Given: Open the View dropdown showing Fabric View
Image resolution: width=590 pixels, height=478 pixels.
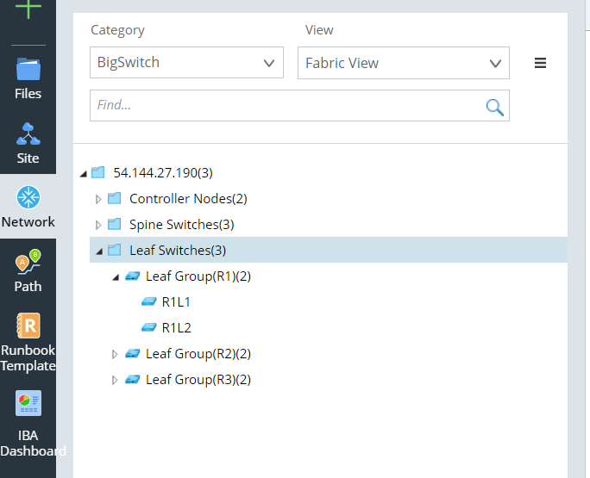Looking at the screenshot, I should 403,63.
